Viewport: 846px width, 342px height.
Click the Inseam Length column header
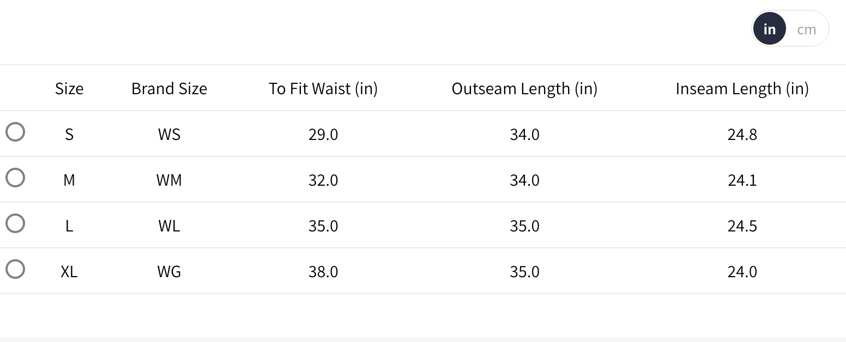(x=742, y=88)
